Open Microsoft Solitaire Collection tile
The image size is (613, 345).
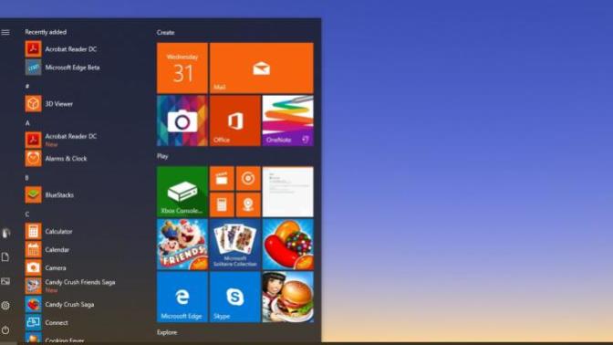[235, 245]
